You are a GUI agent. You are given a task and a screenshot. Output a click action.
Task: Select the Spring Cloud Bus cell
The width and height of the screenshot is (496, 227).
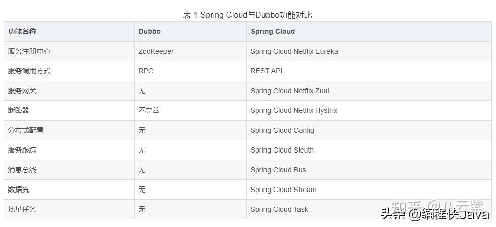click(x=278, y=170)
